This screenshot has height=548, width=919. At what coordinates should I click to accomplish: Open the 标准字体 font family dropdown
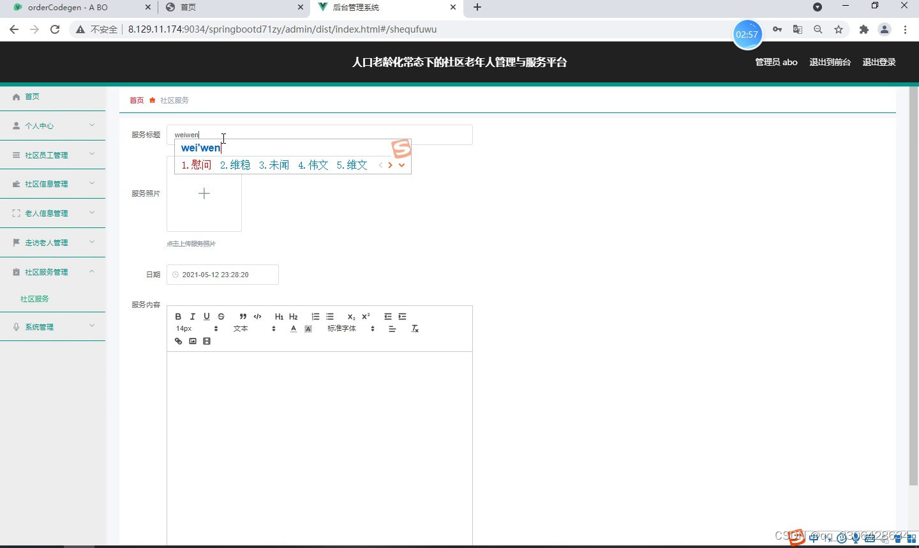(x=351, y=329)
